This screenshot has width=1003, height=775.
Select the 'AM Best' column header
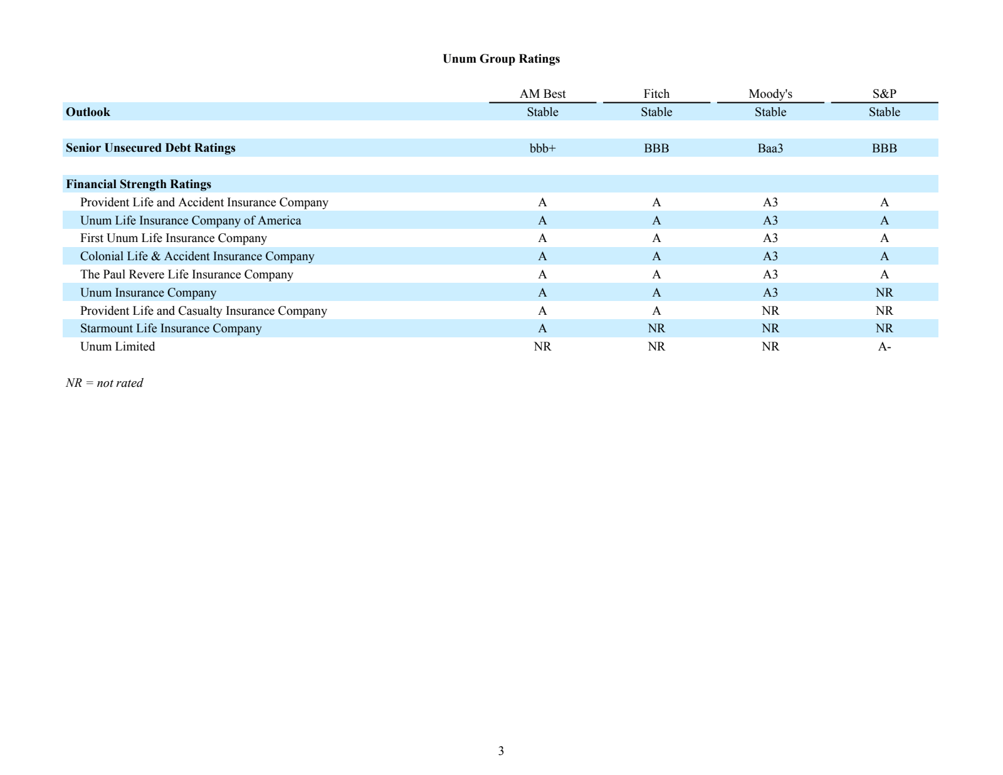click(542, 93)
